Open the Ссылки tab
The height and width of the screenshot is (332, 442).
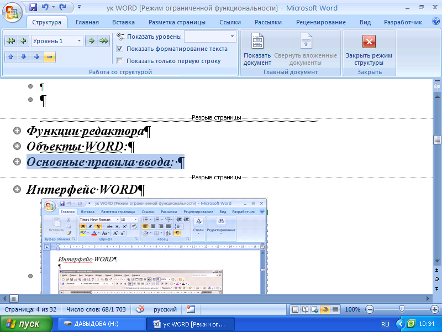point(230,22)
